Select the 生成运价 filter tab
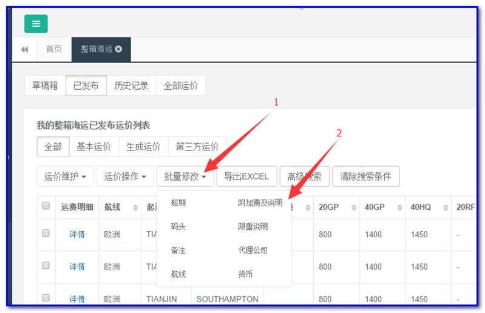 click(x=143, y=146)
